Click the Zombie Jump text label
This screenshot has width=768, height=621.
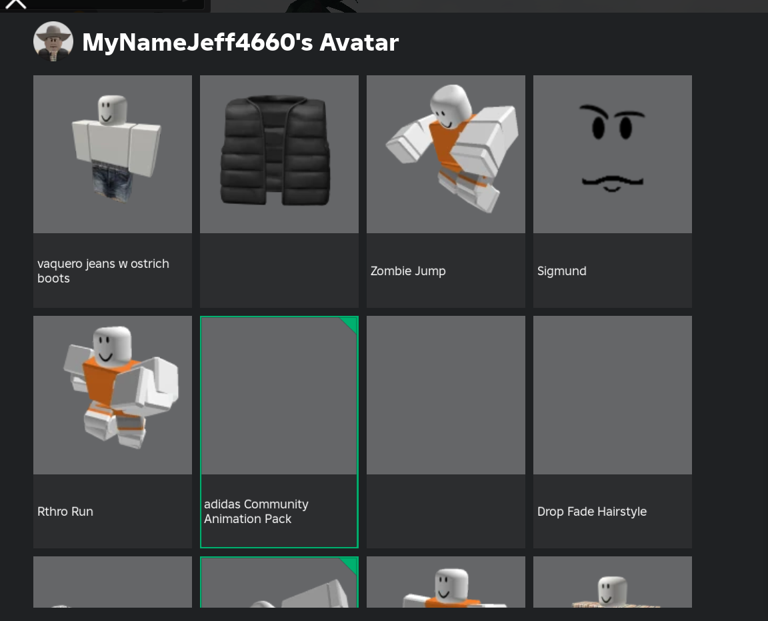[408, 271]
